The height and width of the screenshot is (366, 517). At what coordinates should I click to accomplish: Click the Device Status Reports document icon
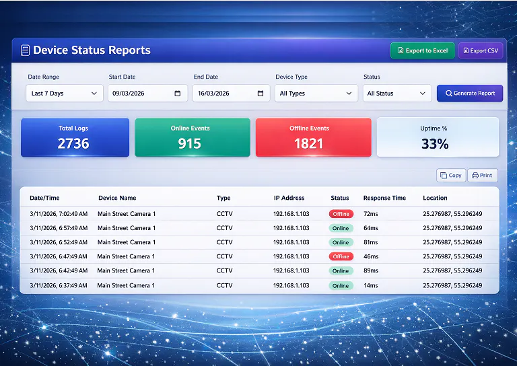(x=25, y=50)
